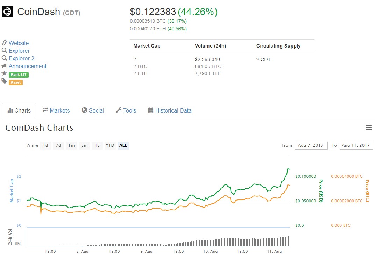The height and width of the screenshot is (254, 375).
Task: Click the To date field Aug 11, 2017
Action: [356, 145]
